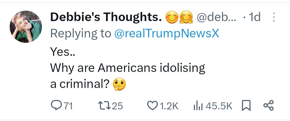Open the 1d timestamp link

pos(254,18)
